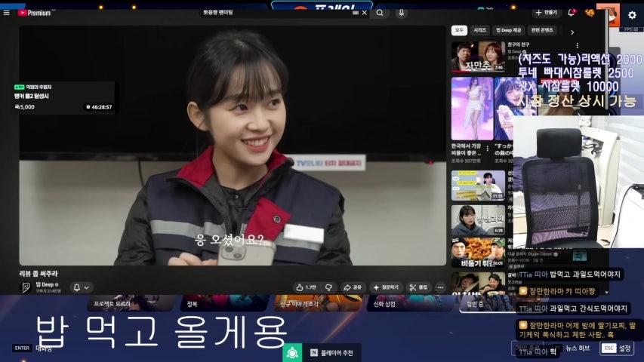Viewport: 644px width, 362px height.
Task: Expand the 만들기 create menu
Action: coord(546,13)
